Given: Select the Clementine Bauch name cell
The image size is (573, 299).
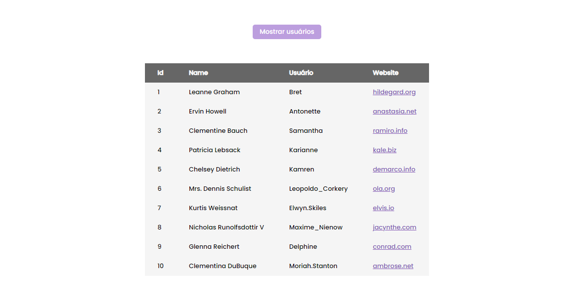Looking at the screenshot, I should (218, 131).
